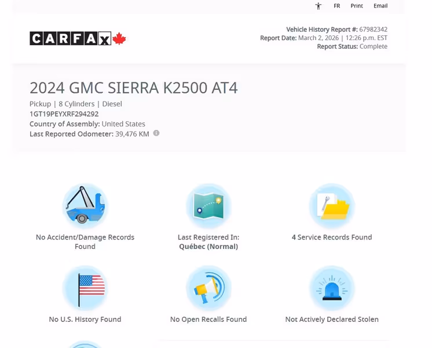Click the No U.S. History Found label
This screenshot has height=348, width=432.
pyautogui.click(x=85, y=320)
